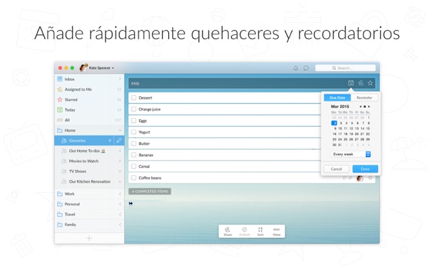
Task: Star the Coffee beans item
Action: click(370, 178)
